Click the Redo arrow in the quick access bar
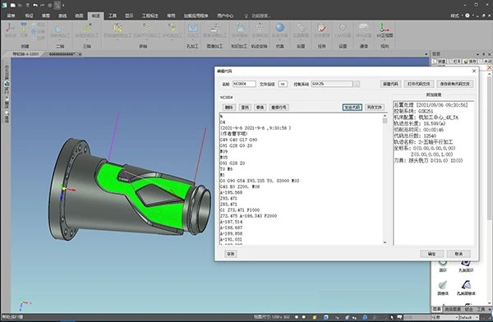 (43, 6)
